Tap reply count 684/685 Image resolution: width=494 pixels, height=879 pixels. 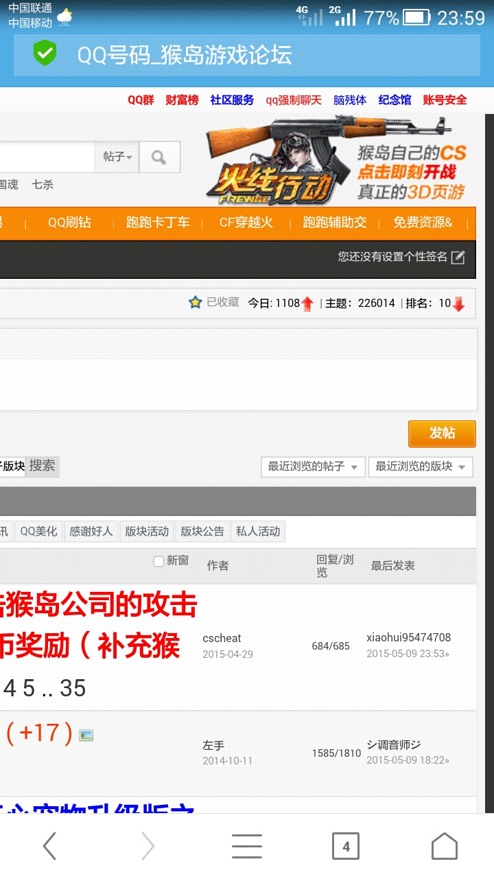(x=331, y=646)
